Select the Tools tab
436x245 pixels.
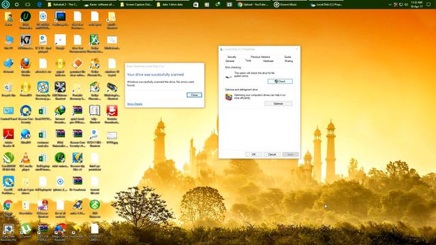(x=248, y=61)
